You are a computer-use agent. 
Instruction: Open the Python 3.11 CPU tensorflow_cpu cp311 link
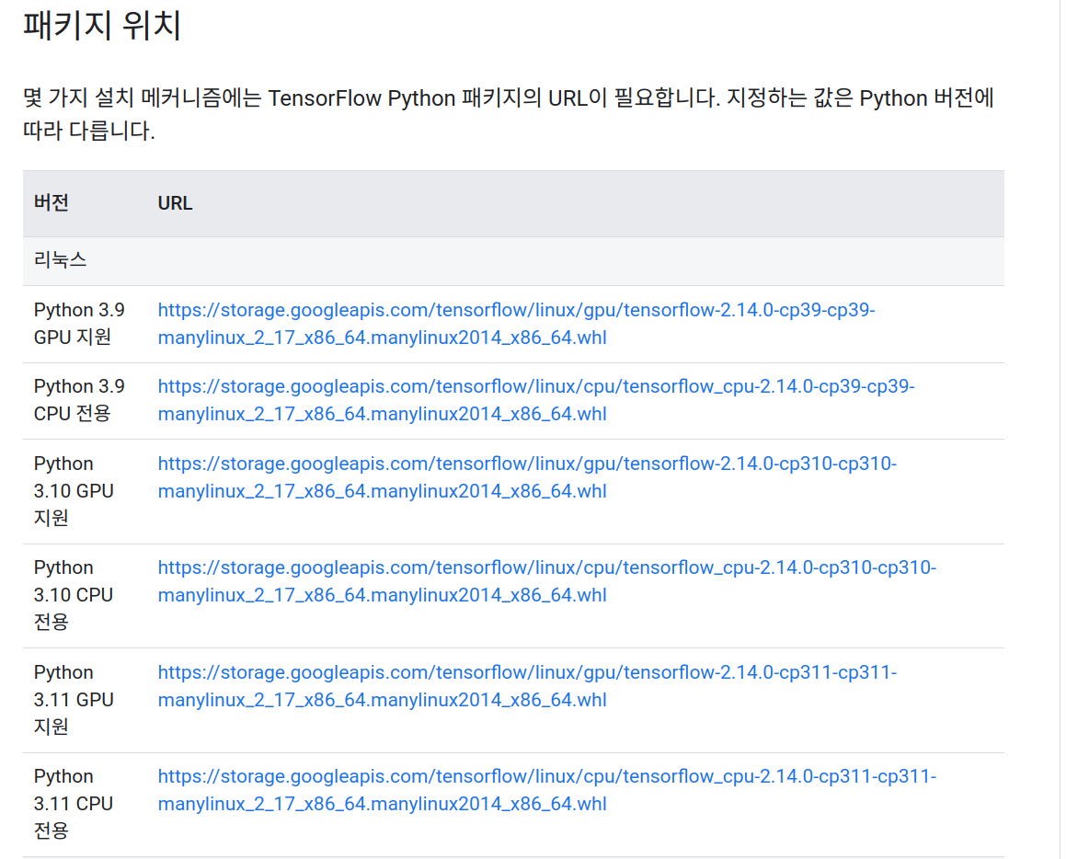(546, 790)
